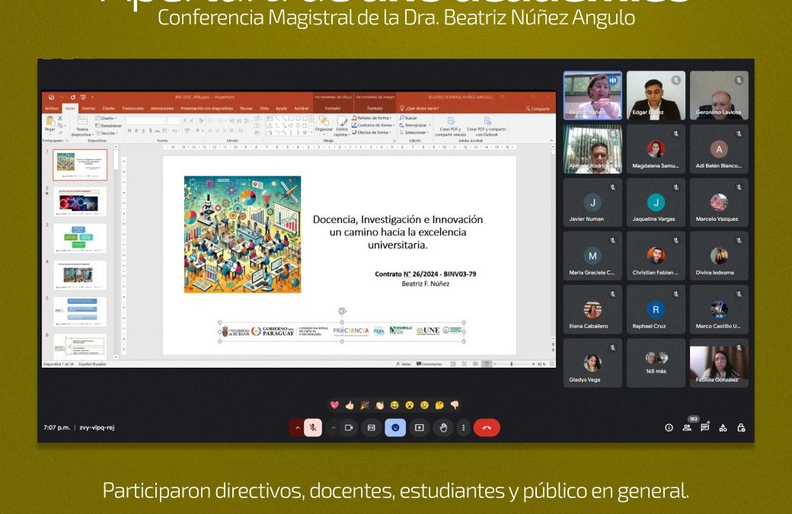792x514 pixels.
Task: Toggle the camera on or off
Action: [349, 428]
